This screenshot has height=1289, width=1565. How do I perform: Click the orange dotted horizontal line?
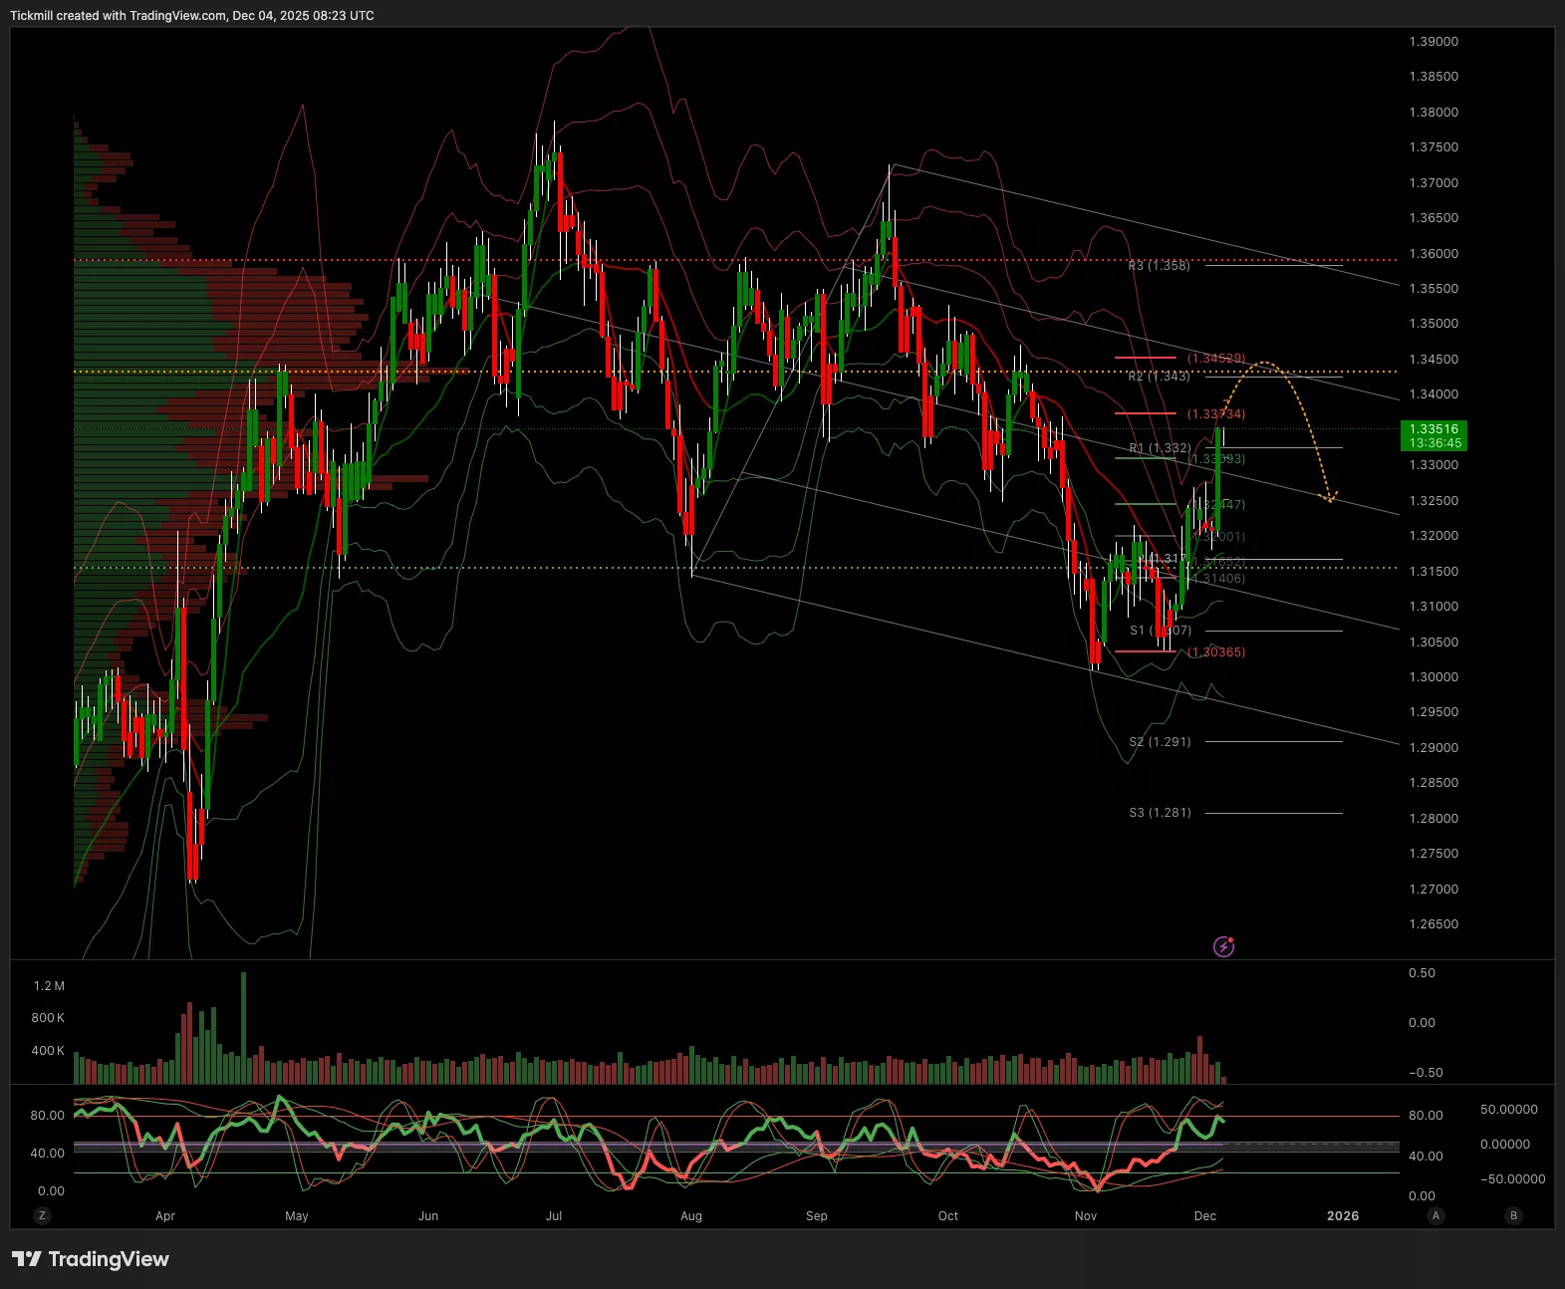697,372
